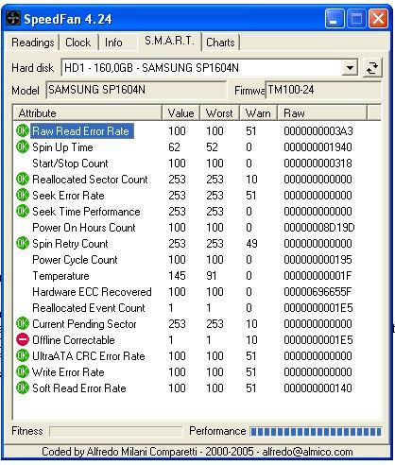Select the S.M.A.R.T. tab
Image resolution: width=395 pixels, height=465 pixels.
coord(169,41)
